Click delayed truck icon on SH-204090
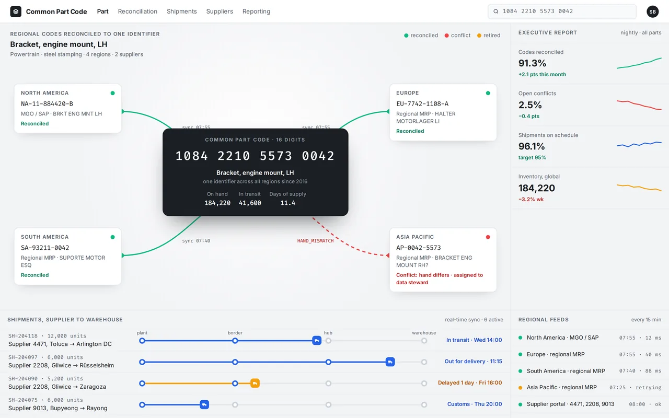This screenshot has width=669, height=418. point(255,383)
